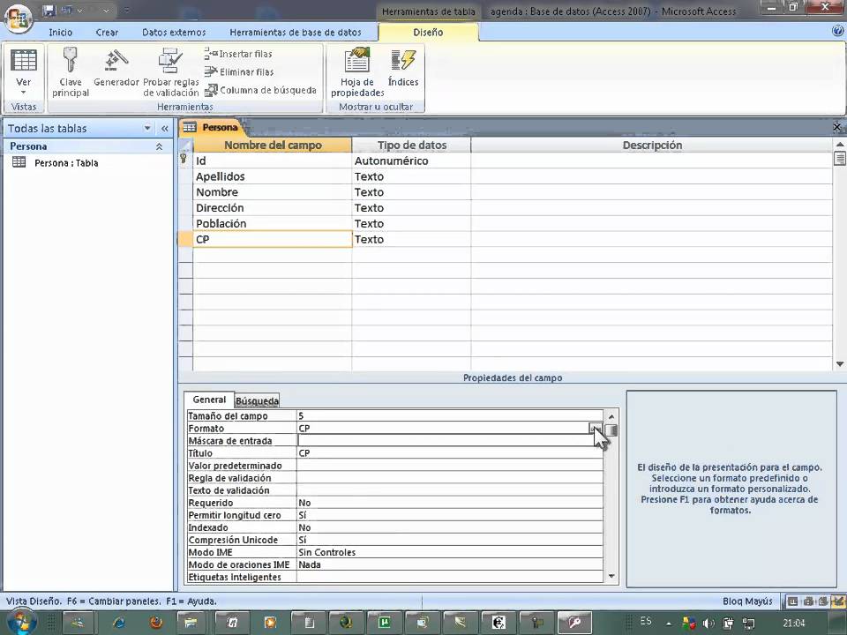This screenshot has height=635, width=847.
Task: Select the Diseño ribbon tab
Action: pos(429,33)
